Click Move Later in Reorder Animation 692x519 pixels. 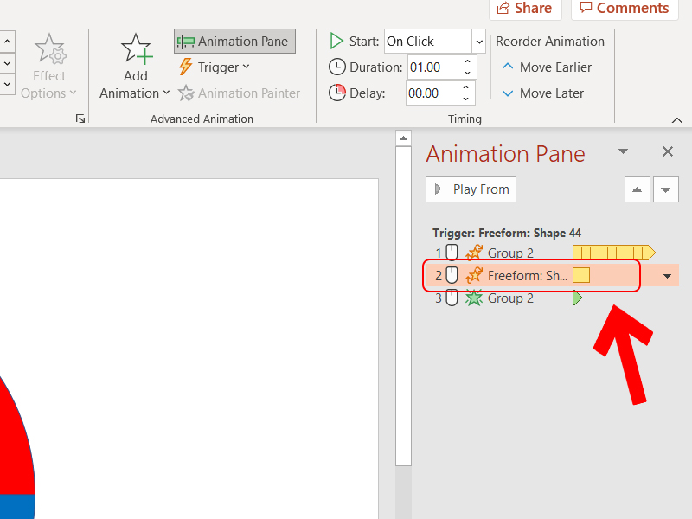(542, 93)
